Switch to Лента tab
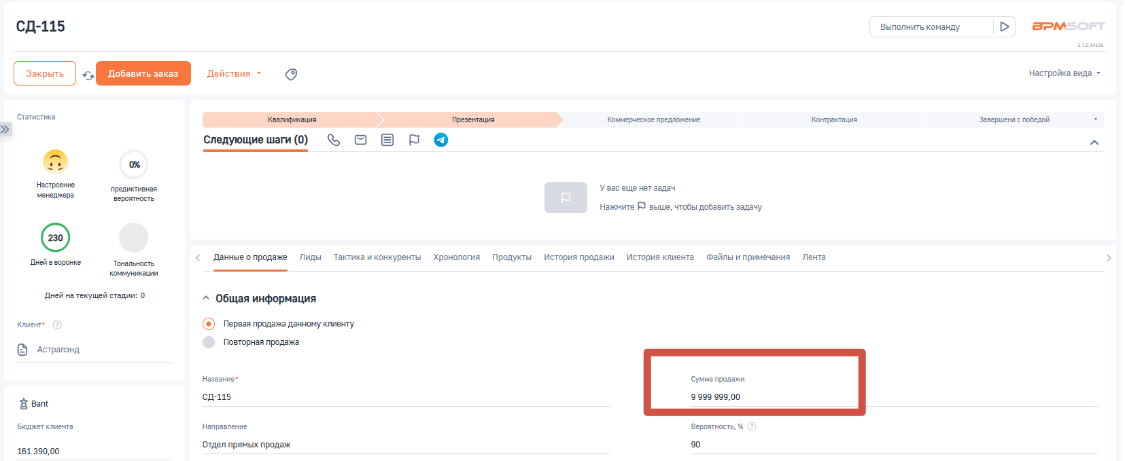1125x461 pixels. pos(814,257)
